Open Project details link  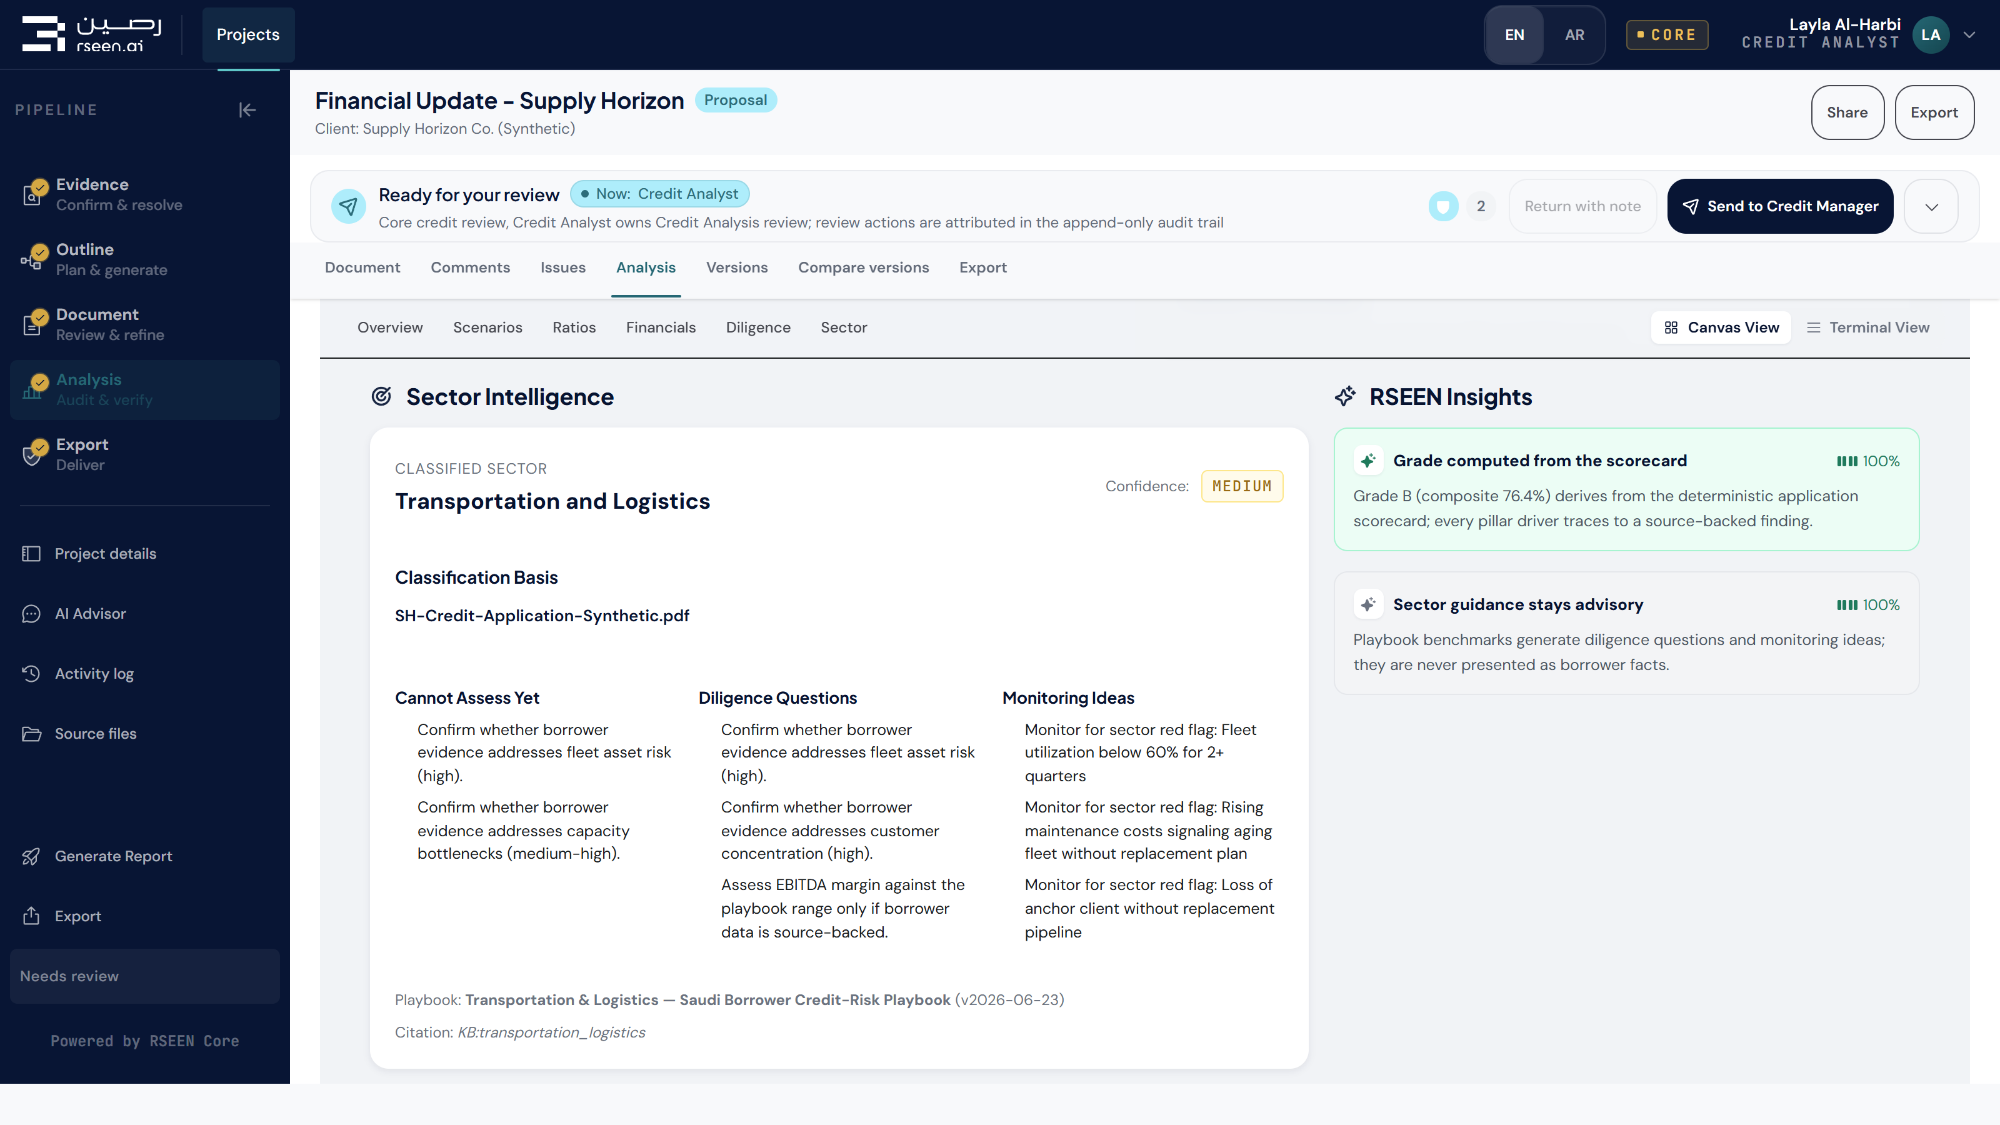[106, 554]
